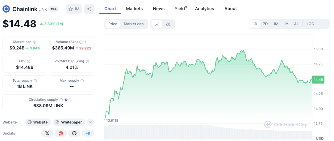Open Chainlink Reddit social link
The height and width of the screenshot is (141, 334).
tap(61, 133)
